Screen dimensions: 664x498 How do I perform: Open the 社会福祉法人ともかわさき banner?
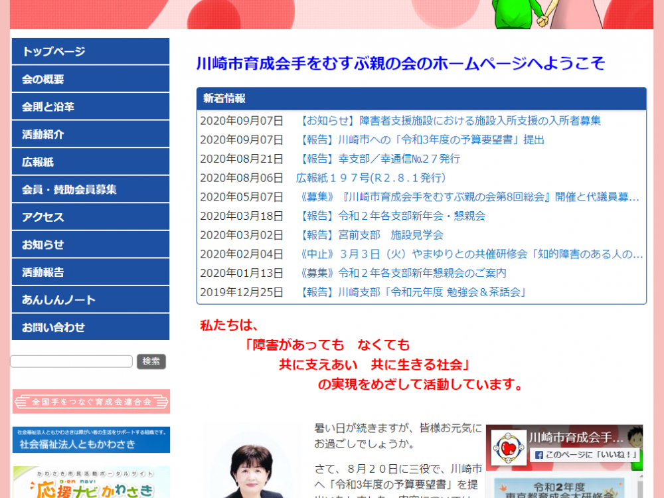(91, 440)
